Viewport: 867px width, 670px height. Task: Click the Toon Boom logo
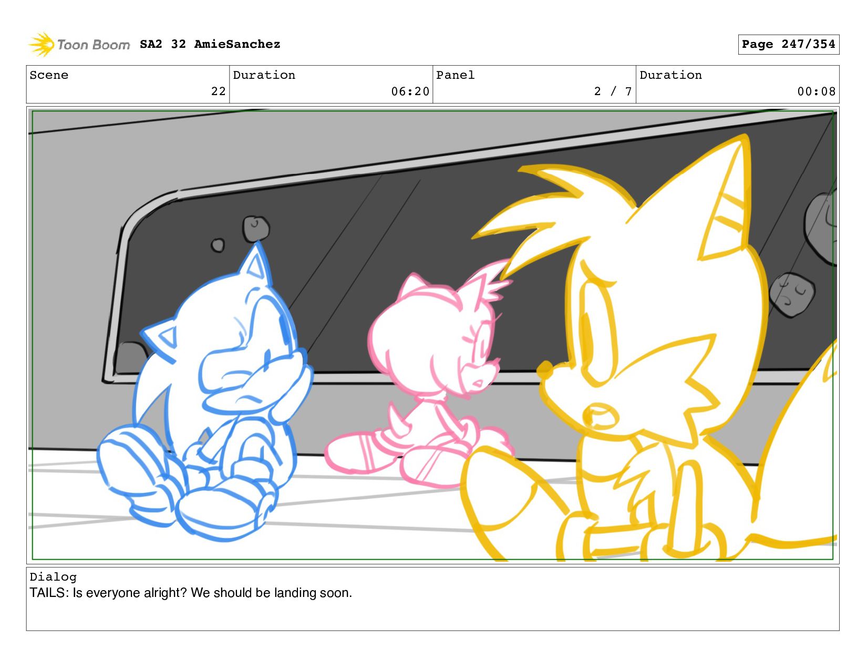tap(79, 45)
